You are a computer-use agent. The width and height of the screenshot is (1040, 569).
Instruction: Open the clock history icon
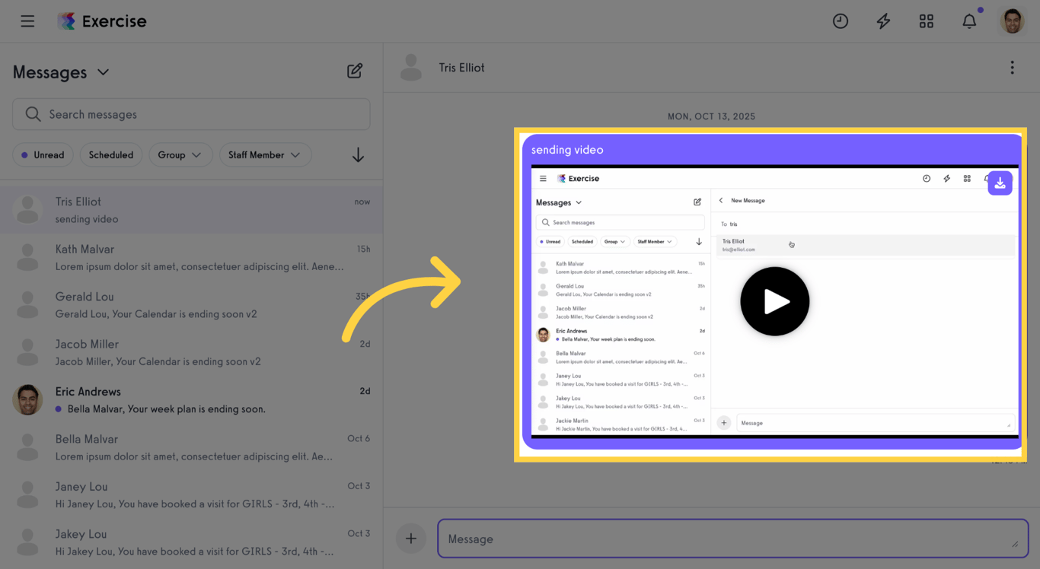(841, 21)
